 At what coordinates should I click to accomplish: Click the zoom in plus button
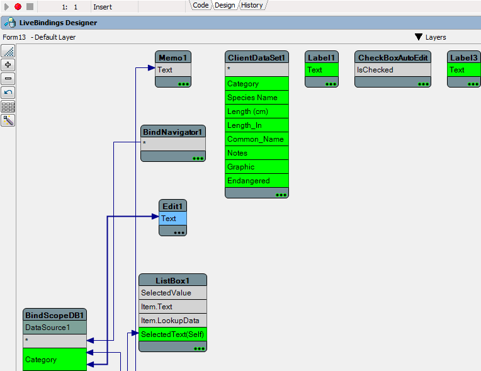(x=8, y=65)
